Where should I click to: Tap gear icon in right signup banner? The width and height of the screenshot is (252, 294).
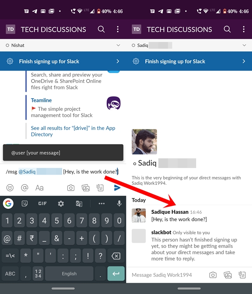[x=136, y=61]
